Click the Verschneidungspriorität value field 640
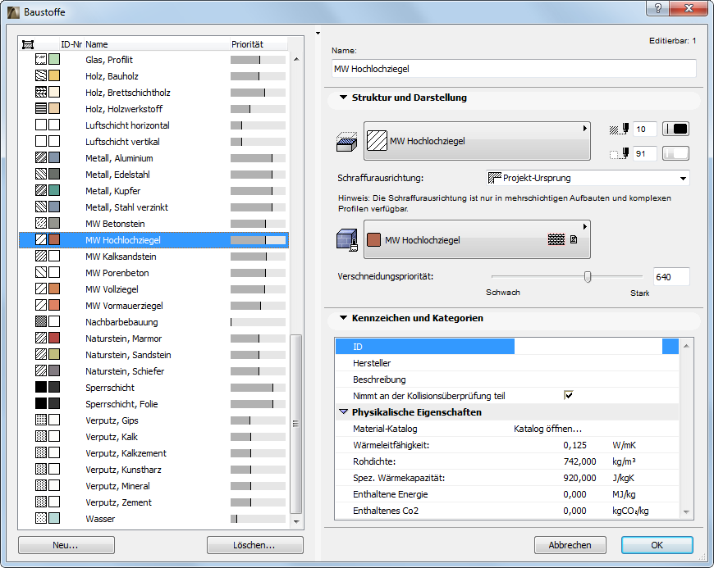The height and width of the screenshot is (568, 714). pyautogui.click(x=671, y=276)
